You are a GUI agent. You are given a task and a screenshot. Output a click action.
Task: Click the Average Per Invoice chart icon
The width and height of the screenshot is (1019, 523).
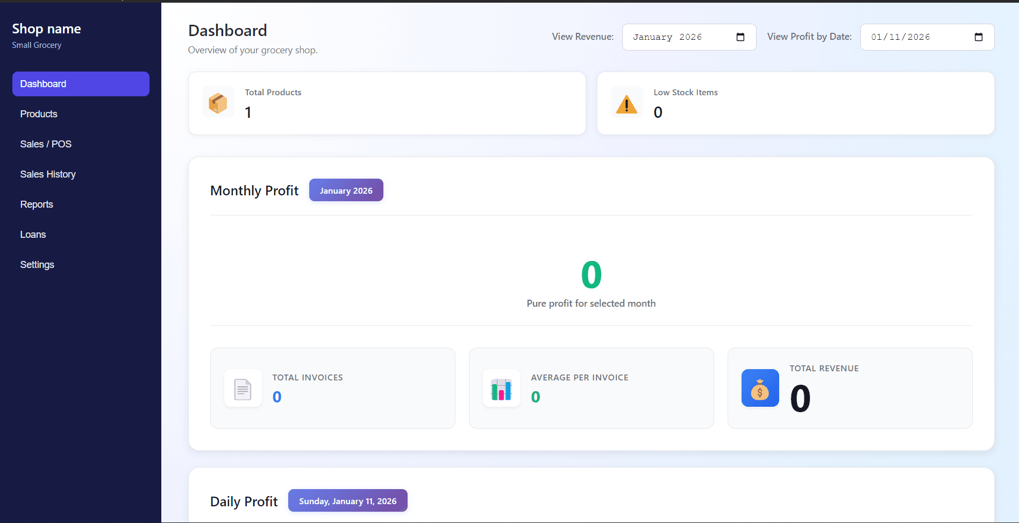click(x=502, y=388)
